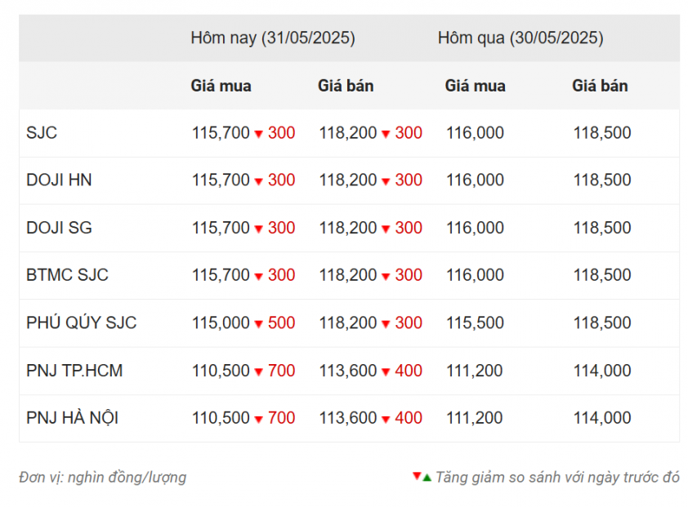Select the Hôm nay (31/05/2025) column header
Screen dimensions: 688x507
[273, 38]
